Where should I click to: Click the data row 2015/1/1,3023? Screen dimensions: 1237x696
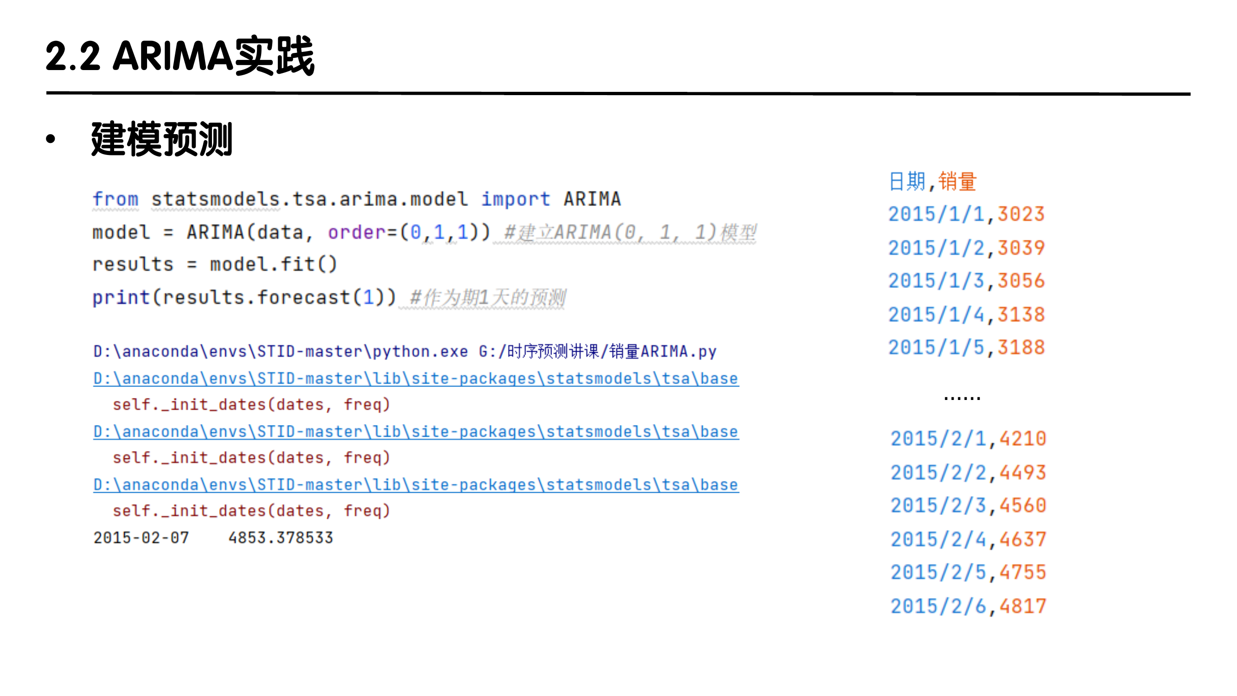pyautogui.click(x=966, y=214)
